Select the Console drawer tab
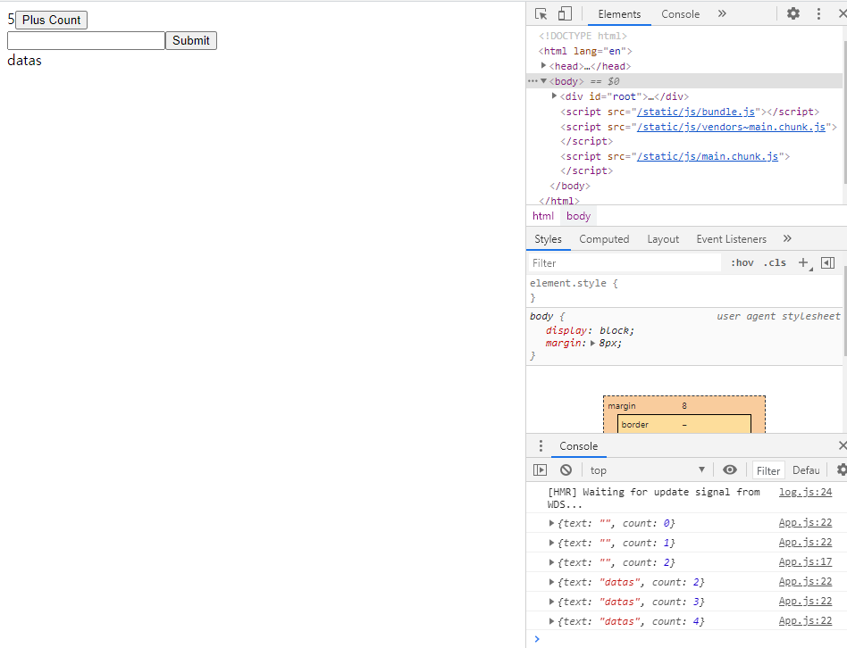This screenshot has height=648, width=847. click(x=579, y=446)
